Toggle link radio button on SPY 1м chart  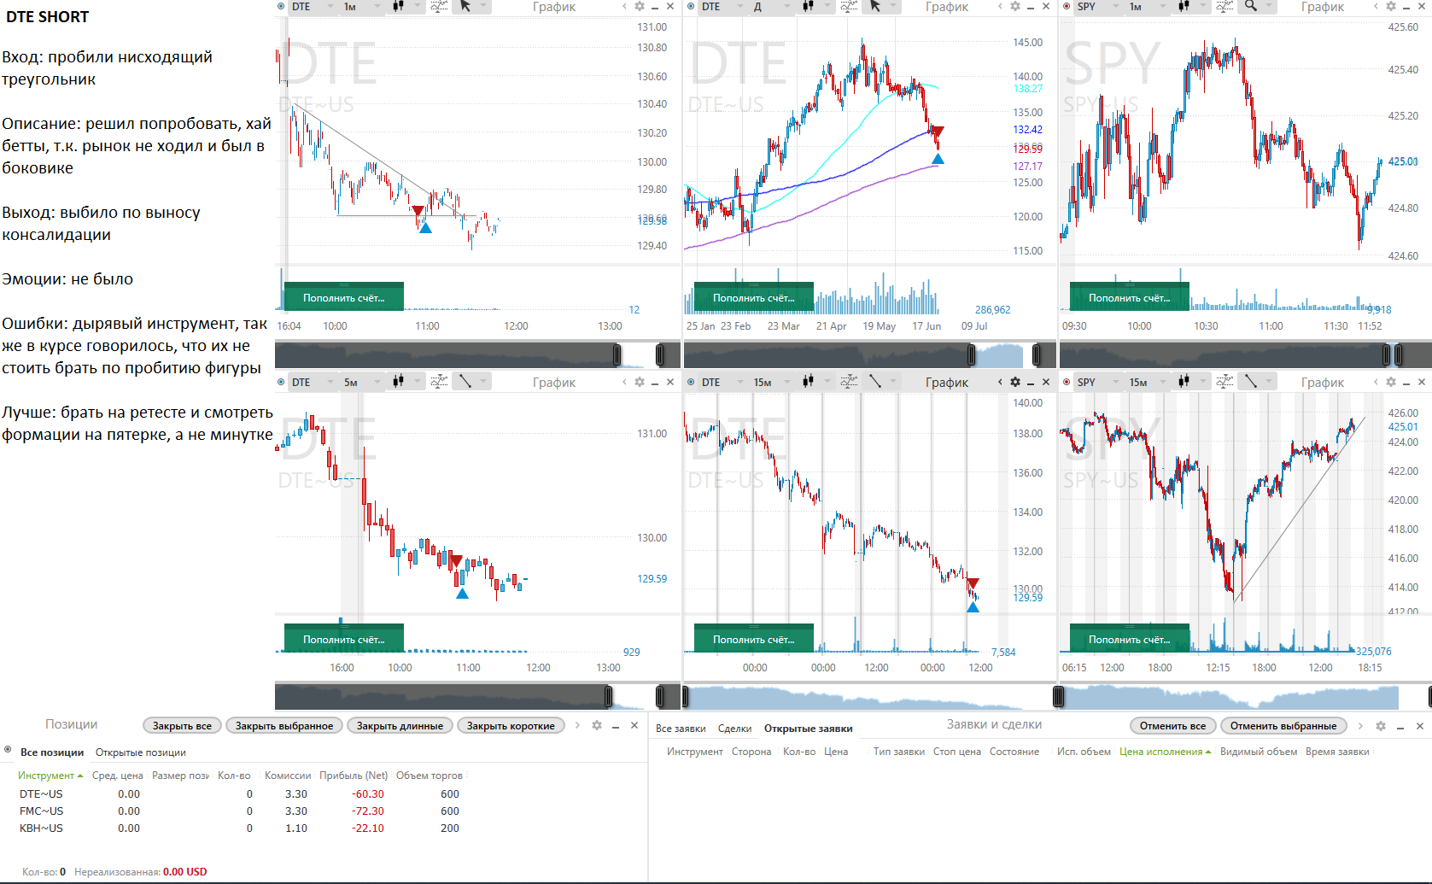1067,7
